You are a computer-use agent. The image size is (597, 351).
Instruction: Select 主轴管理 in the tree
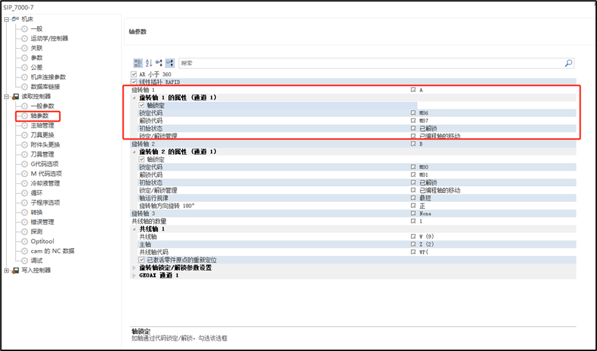43,125
